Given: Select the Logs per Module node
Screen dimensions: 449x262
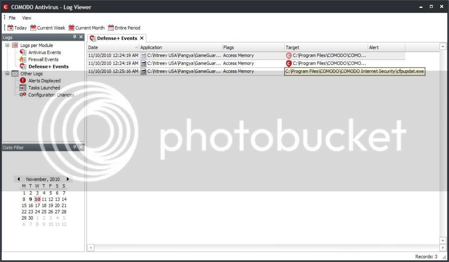Looking at the screenshot, I should pyautogui.click(x=36, y=45).
